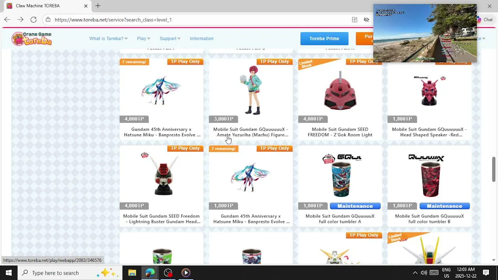The width and height of the screenshot is (498, 280).
Task: Click full color tumbler A title
Action: tap(340, 219)
